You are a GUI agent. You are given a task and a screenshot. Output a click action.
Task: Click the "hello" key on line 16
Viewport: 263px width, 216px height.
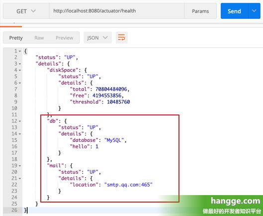point(80,146)
